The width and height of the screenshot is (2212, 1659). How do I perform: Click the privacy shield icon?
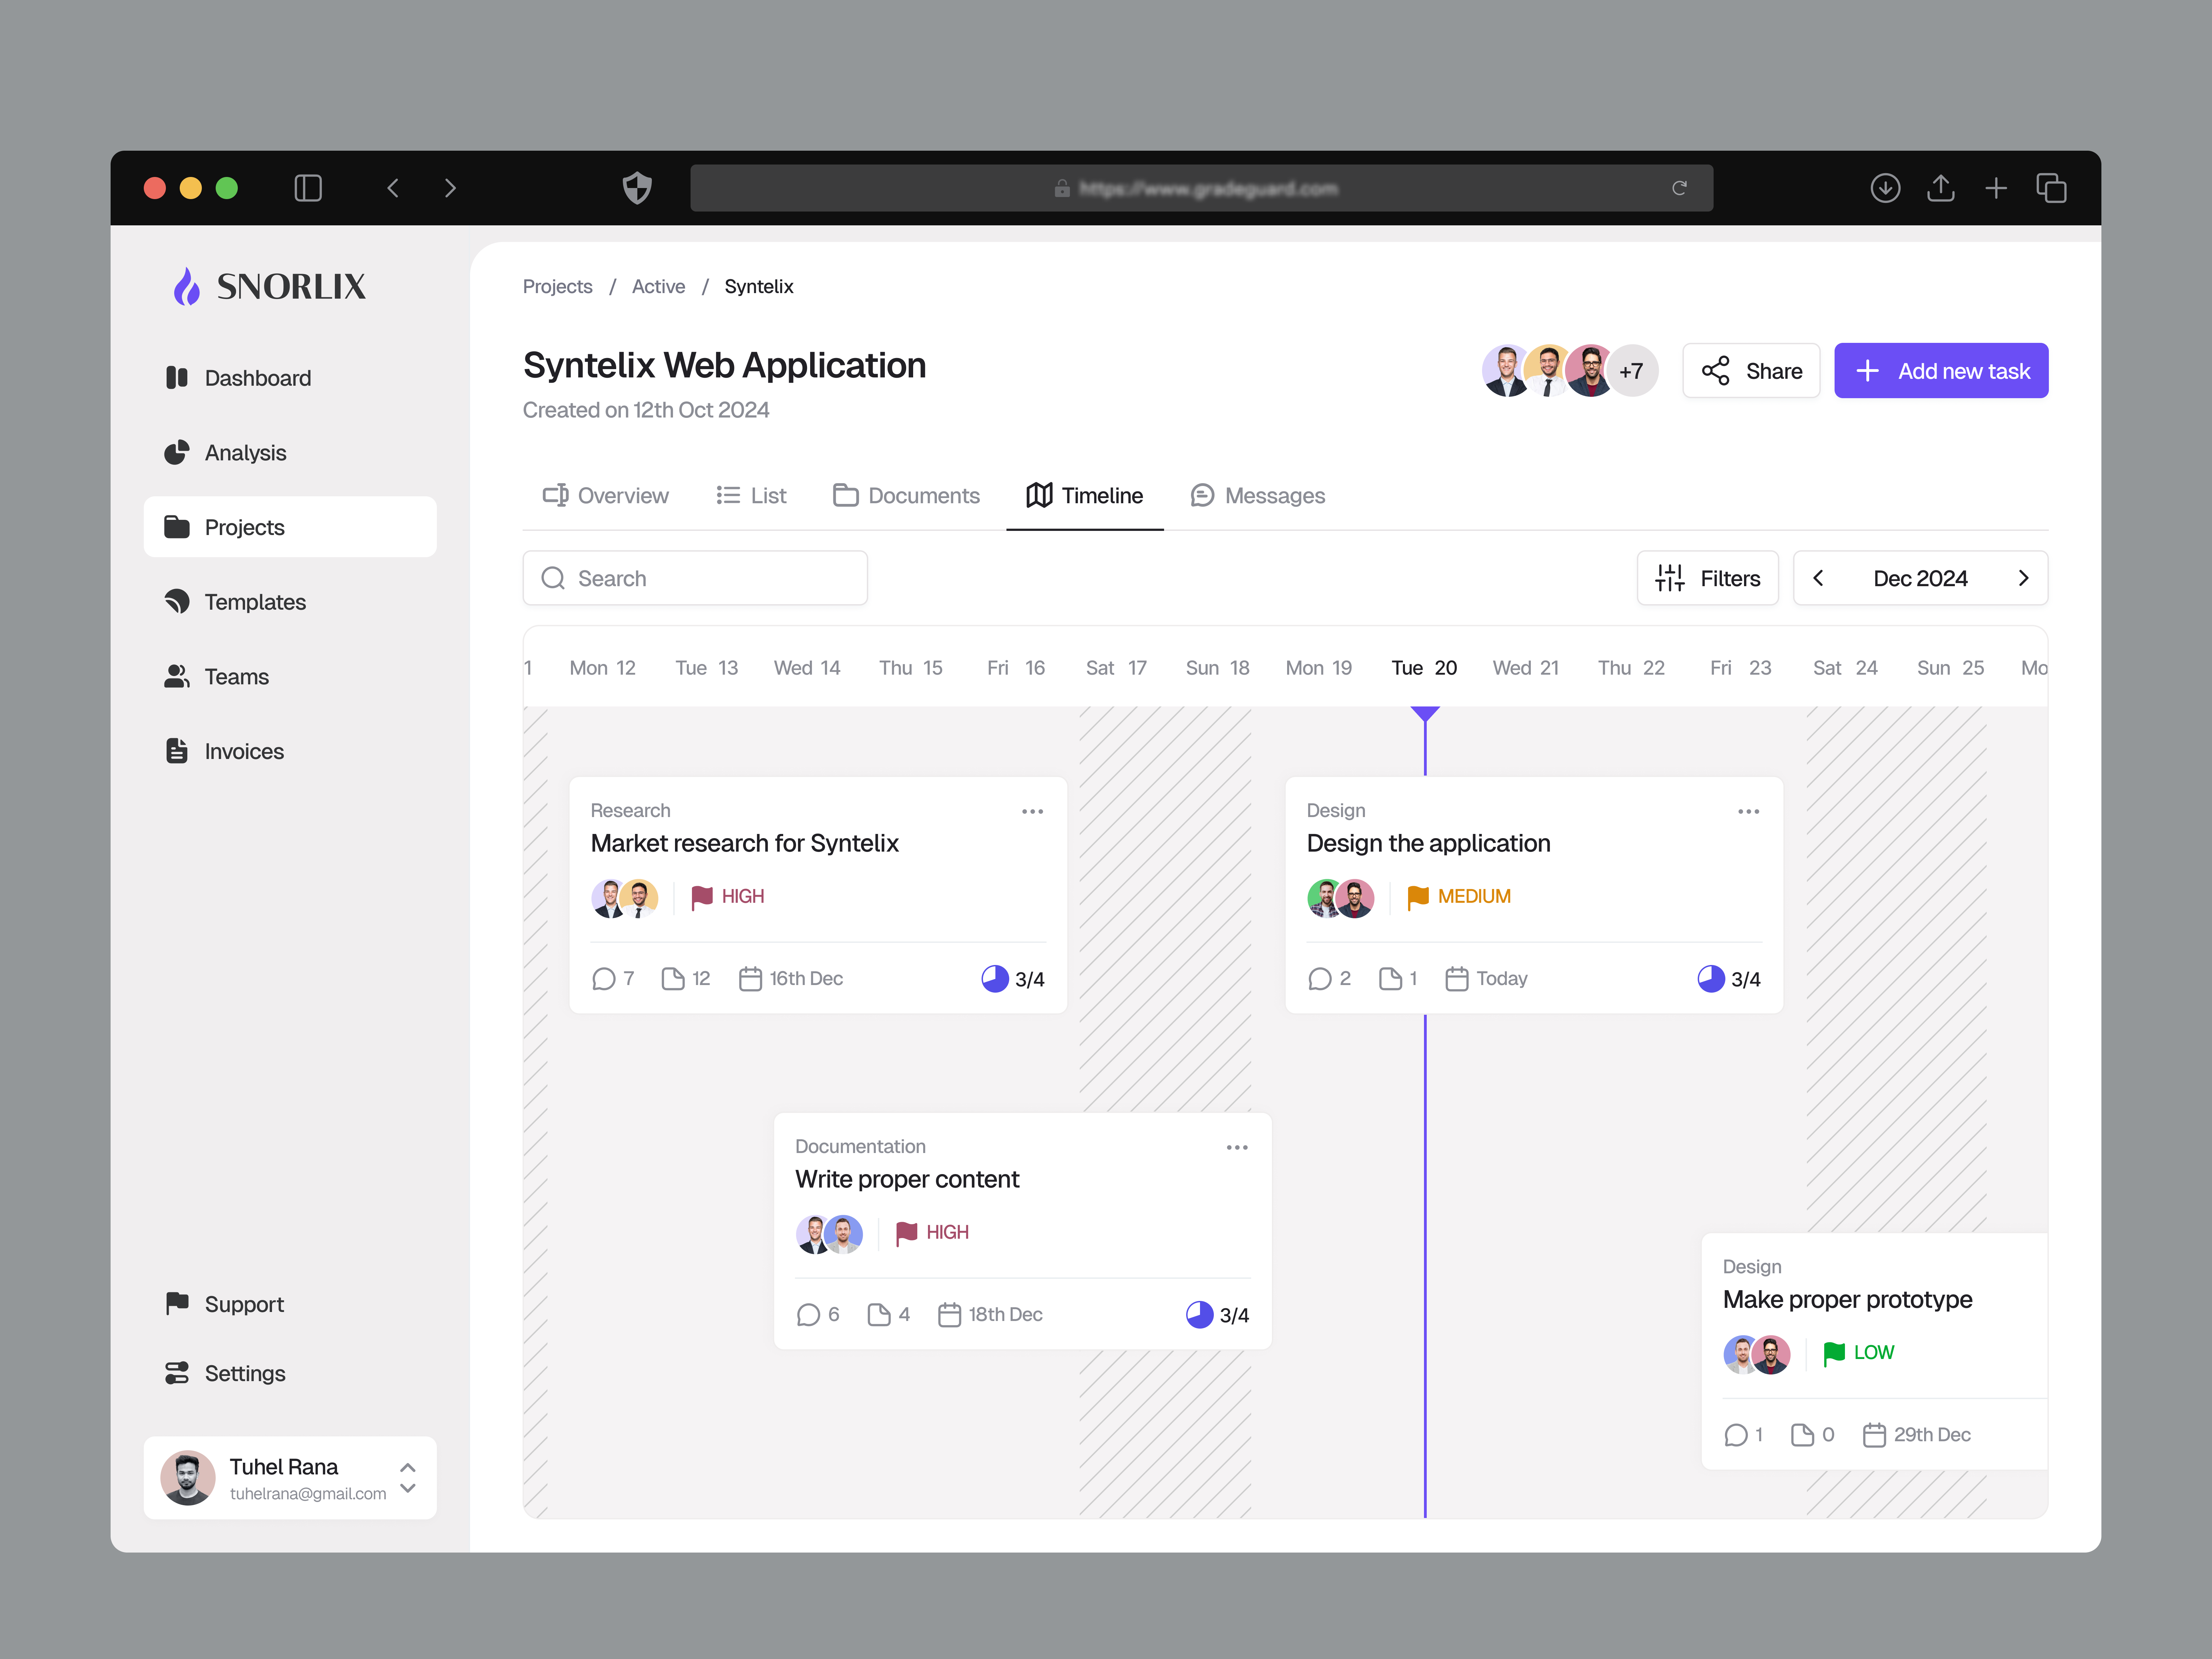coord(637,188)
